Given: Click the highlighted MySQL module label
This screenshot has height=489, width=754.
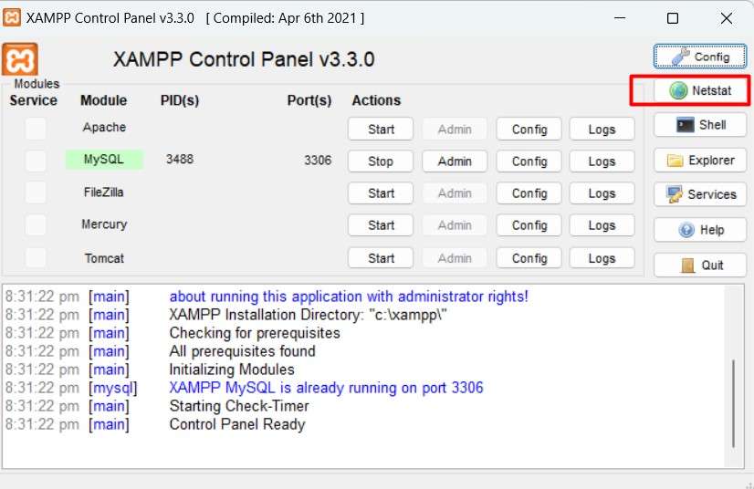Looking at the screenshot, I should 104,159.
